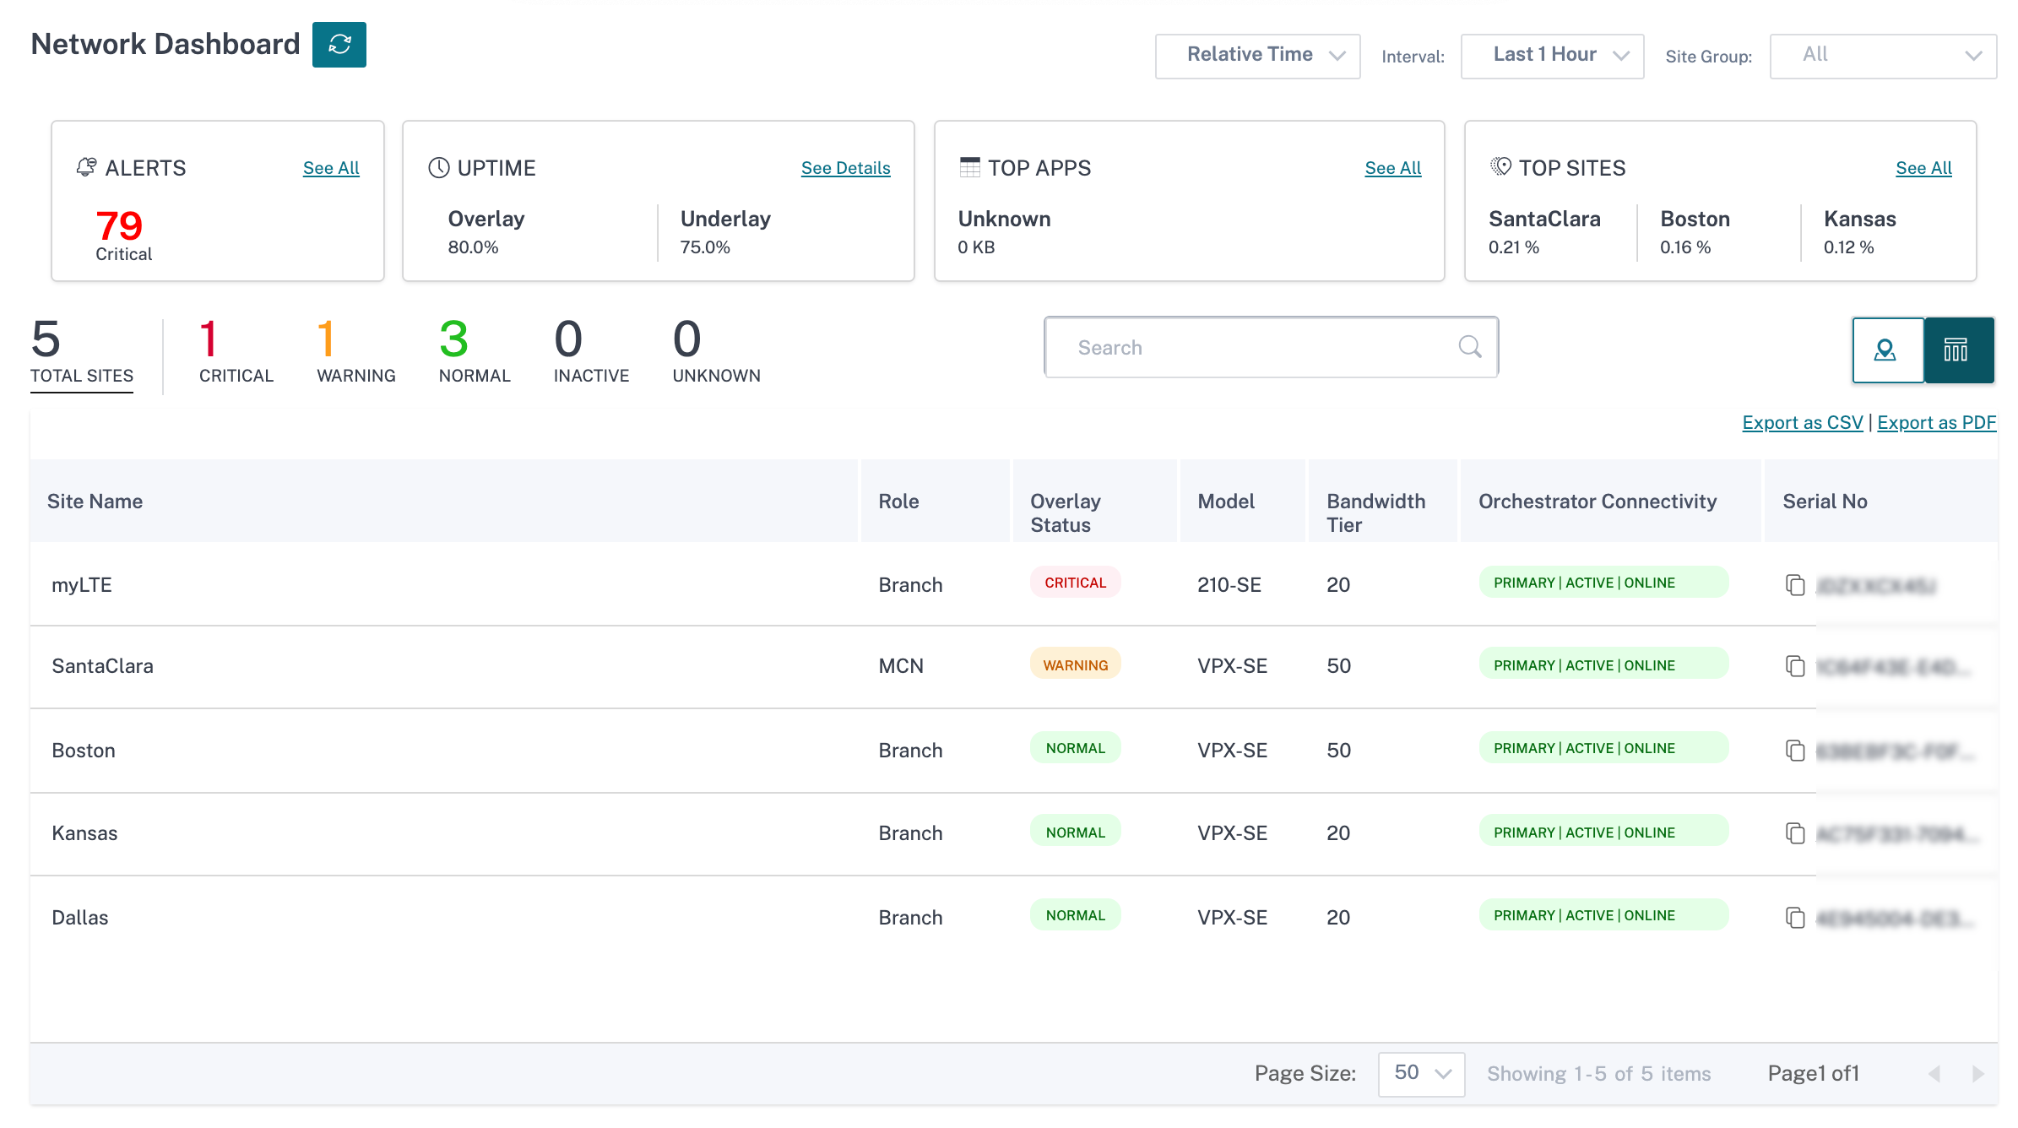This screenshot has height=1128, width=2018.
Task: Change Page Size 50 dropdown
Action: 1421,1074
